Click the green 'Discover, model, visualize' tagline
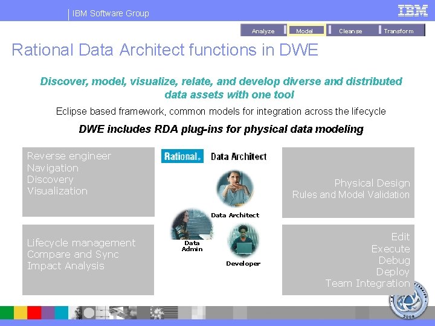The width and height of the screenshot is (435, 326). point(221,88)
